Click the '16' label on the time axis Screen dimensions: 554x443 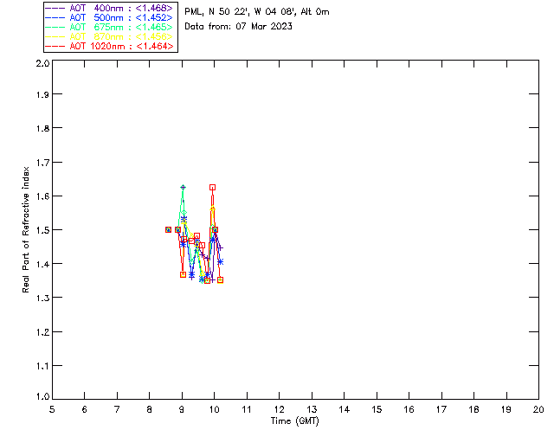click(409, 409)
